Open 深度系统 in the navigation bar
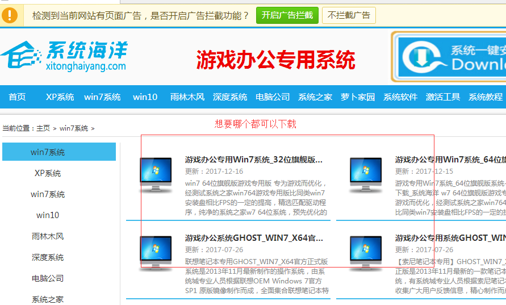 tap(230, 97)
